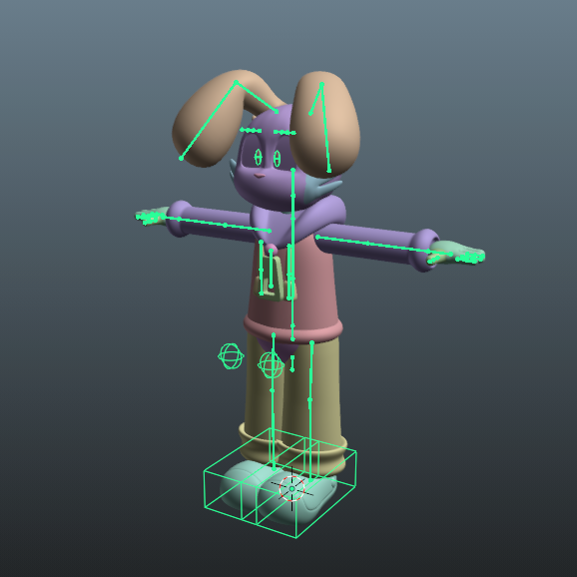The width and height of the screenshot is (577, 577).
Task: Select the wireframe sphere control overlapping the thigh
Action: [272, 365]
